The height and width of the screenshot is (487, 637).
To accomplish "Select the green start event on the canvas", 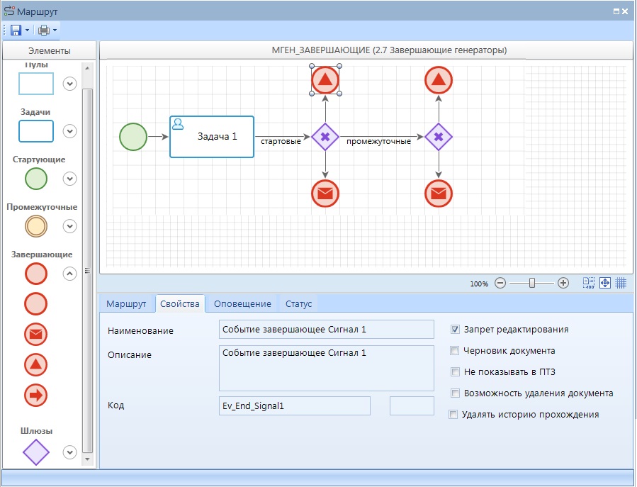I will tap(133, 137).
